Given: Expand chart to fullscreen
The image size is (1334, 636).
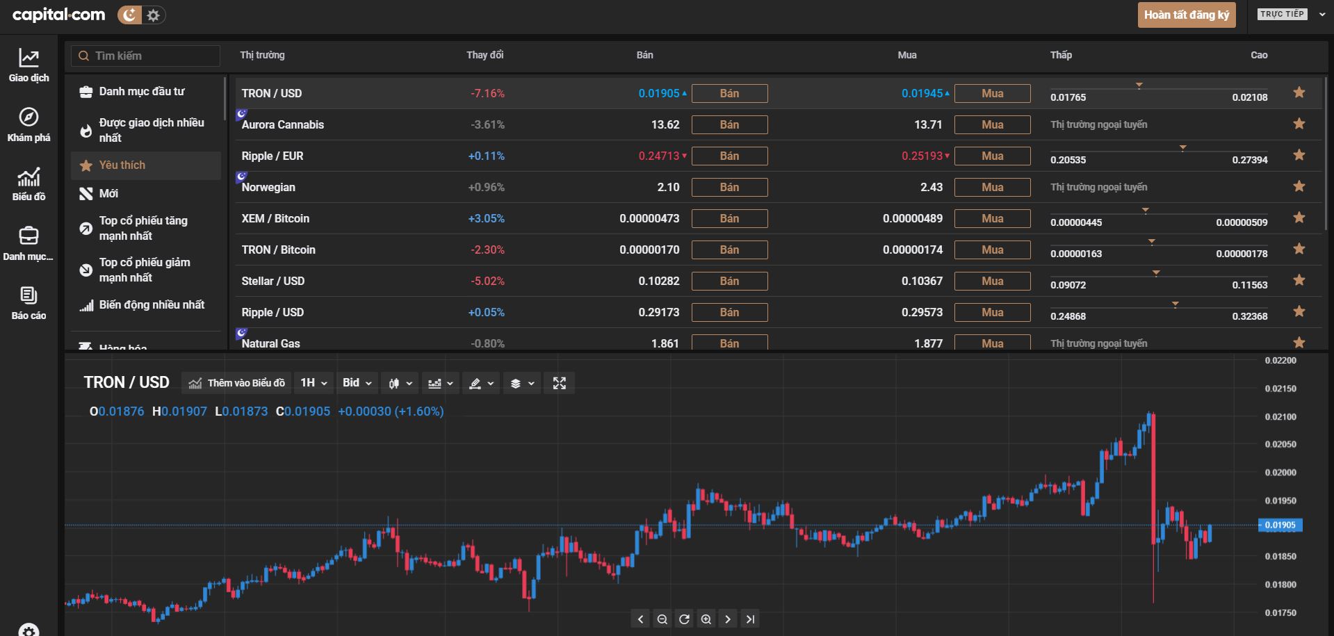Looking at the screenshot, I should point(560,383).
